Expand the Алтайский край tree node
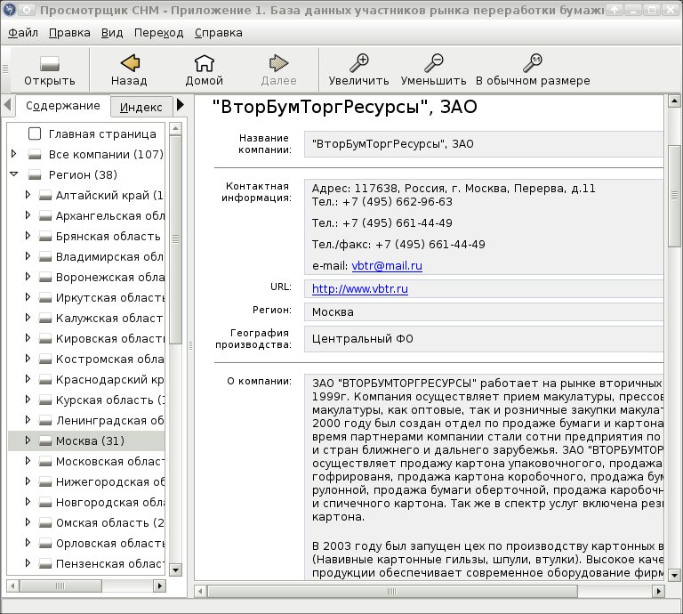683x614 pixels. [28, 195]
